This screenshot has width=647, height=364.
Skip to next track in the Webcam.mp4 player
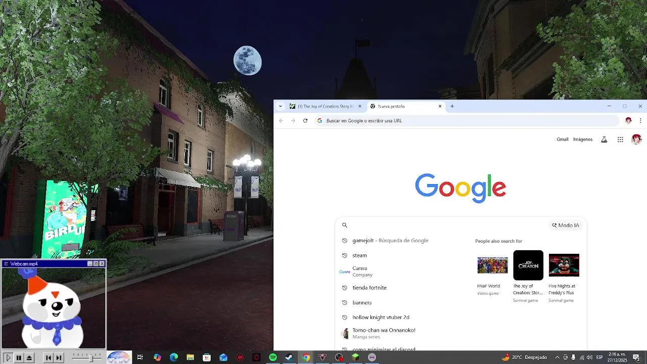click(x=59, y=358)
